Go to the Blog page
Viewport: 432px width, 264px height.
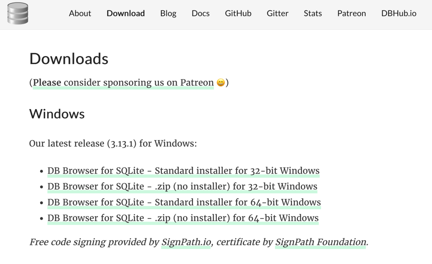[168, 13]
